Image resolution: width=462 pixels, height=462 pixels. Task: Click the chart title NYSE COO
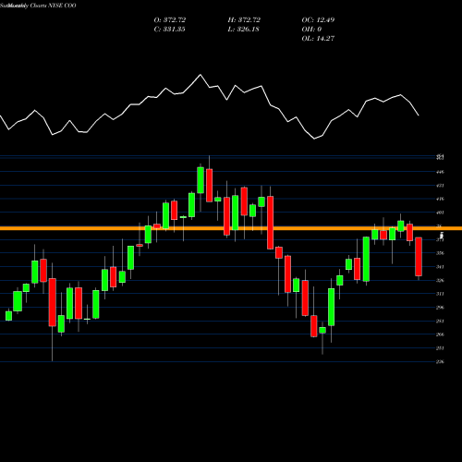[x=63, y=6]
